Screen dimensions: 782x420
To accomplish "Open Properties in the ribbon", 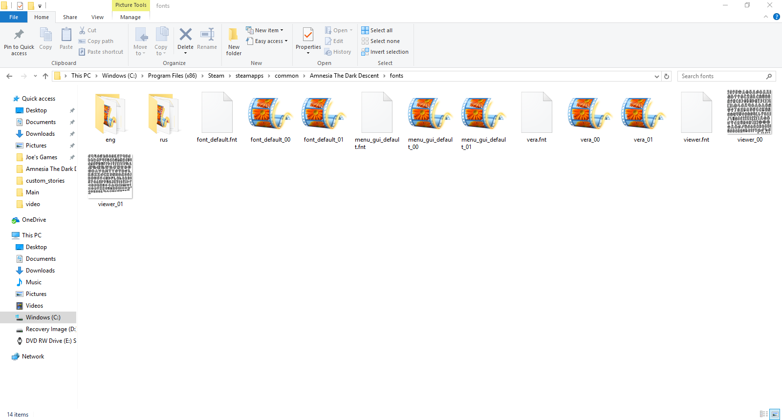I will 308,37.
